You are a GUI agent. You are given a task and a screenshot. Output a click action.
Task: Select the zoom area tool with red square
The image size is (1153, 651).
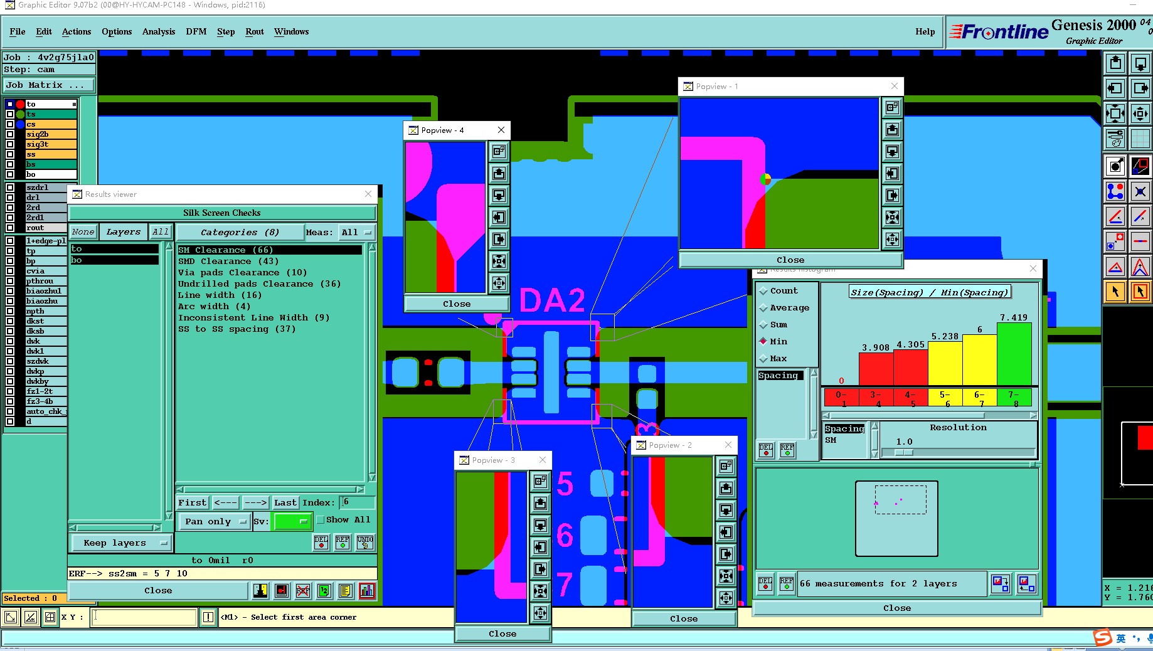[x=1140, y=166]
